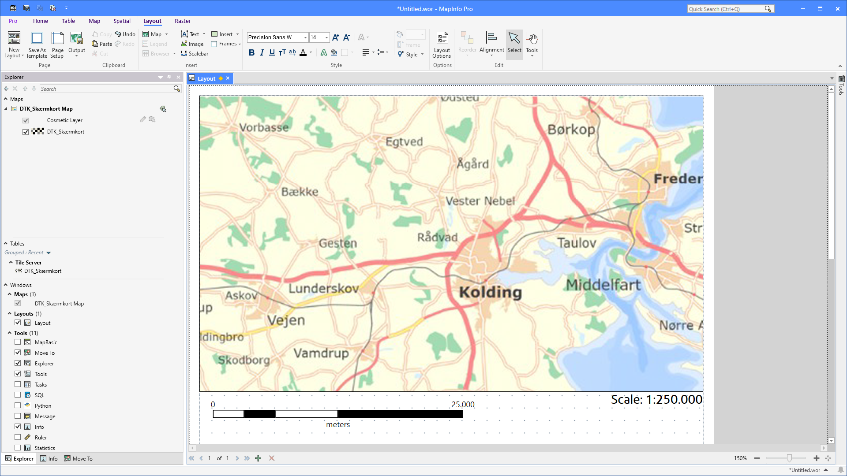The image size is (847, 476).
Task: Open the Layout Options panel
Action: click(x=442, y=45)
